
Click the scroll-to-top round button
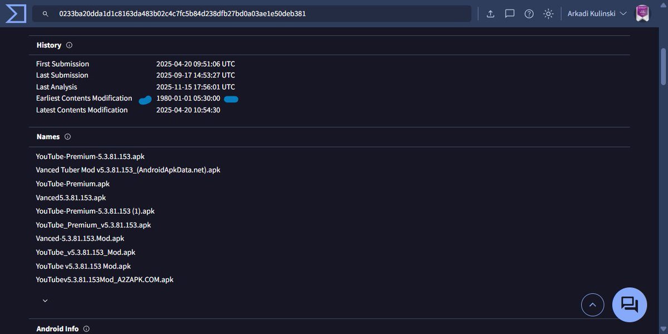[592, 304]
